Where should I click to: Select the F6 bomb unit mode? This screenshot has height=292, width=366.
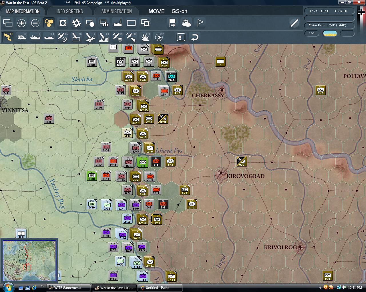pos(76,37)
